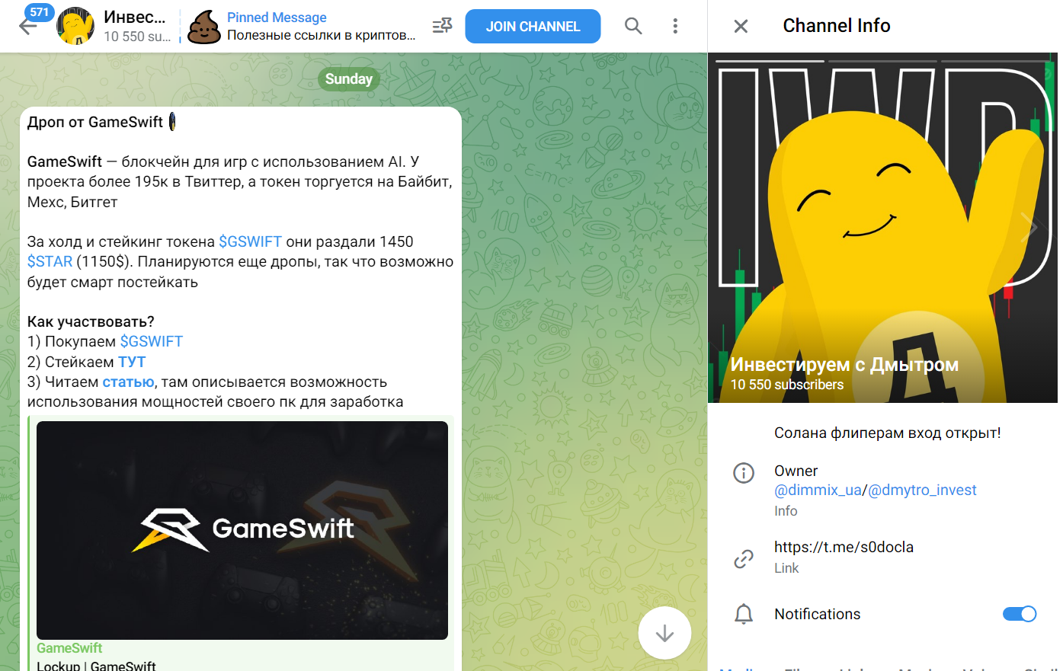Open the $GSWIFT cashtag after 'Покупаем'

pos(152,341)
